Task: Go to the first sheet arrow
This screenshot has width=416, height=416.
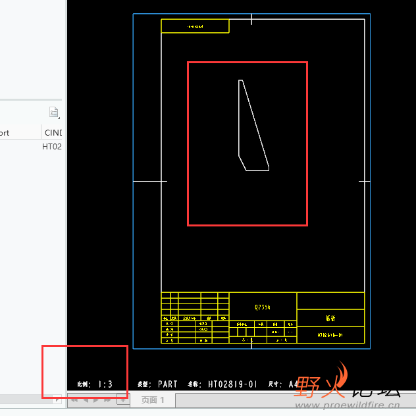Action: point(74,400)
